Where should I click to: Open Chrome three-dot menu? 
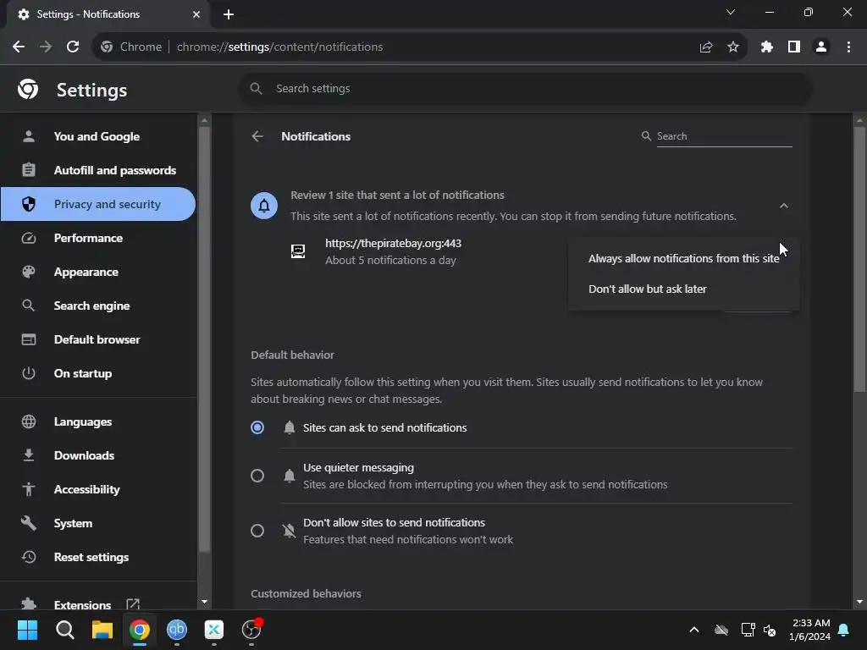pos(848,47)
